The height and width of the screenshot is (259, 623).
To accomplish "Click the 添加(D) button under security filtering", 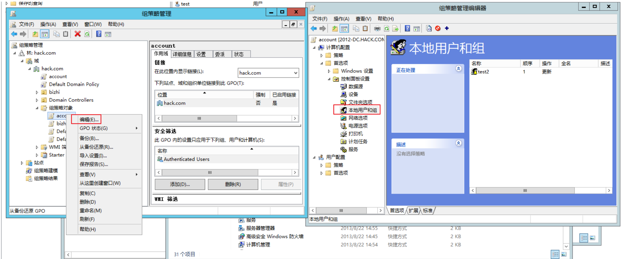I will point(180,184).
